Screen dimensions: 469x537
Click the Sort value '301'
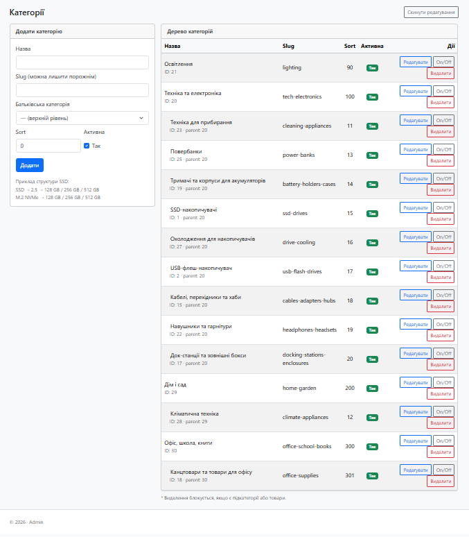[x=350, y=475]
